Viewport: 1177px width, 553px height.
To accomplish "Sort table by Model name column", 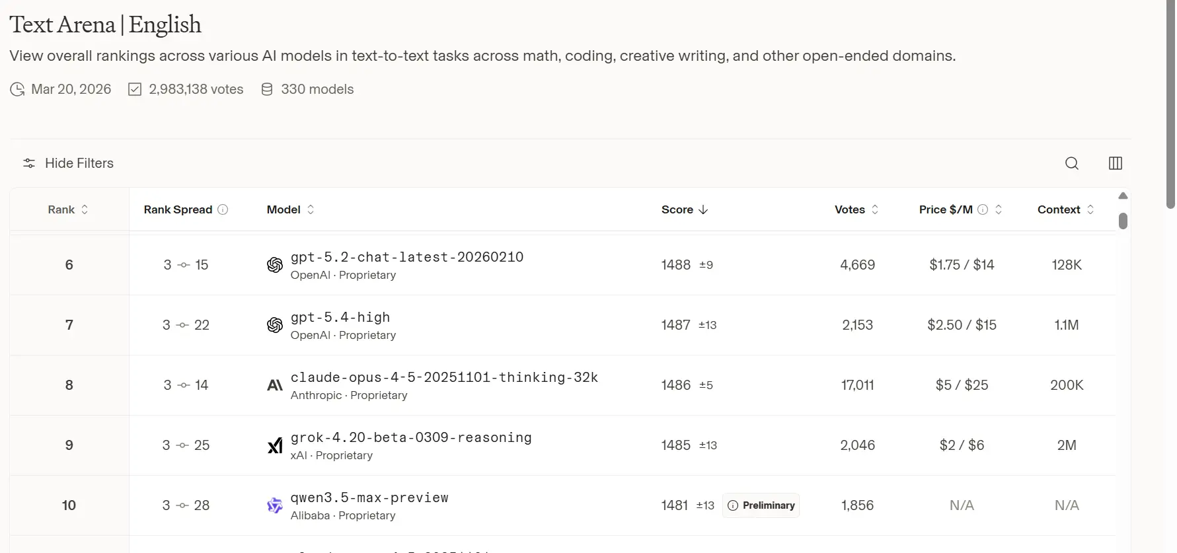I will (x=290, y=209).
